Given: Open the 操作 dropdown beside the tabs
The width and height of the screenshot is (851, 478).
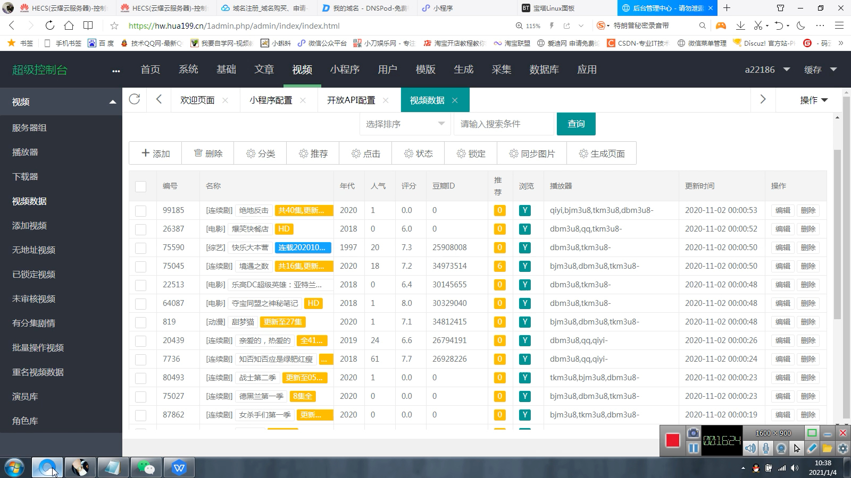Looking at the screenshot, I should point(814,100).
